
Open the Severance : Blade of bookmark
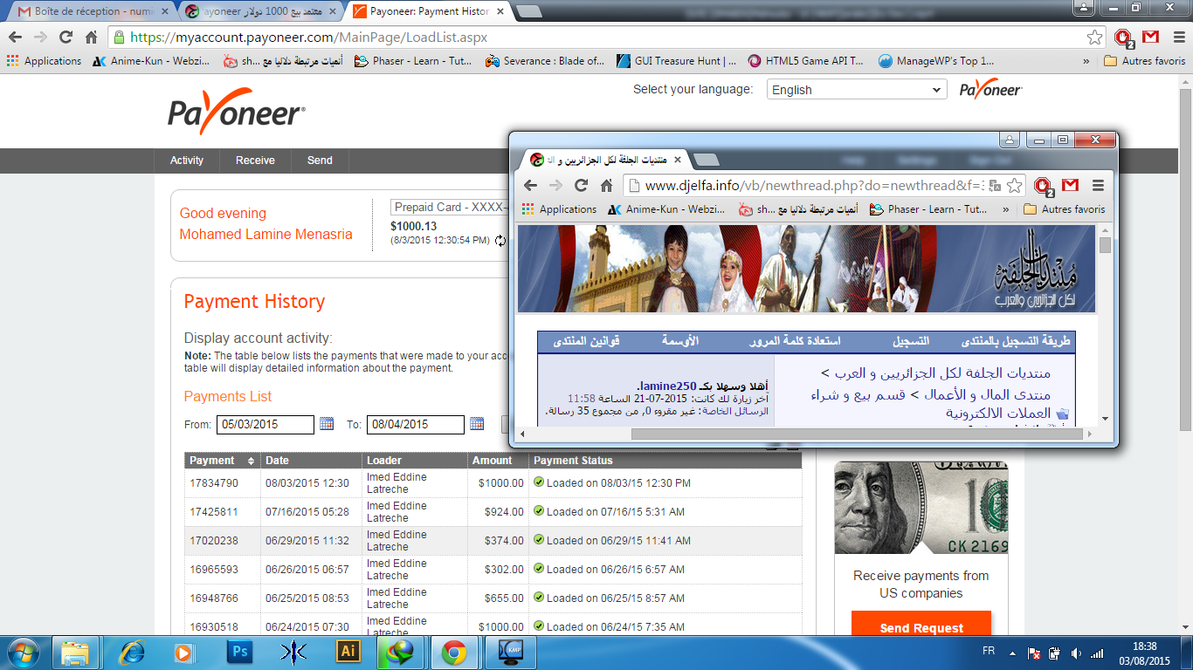click(x=545, y=61)
